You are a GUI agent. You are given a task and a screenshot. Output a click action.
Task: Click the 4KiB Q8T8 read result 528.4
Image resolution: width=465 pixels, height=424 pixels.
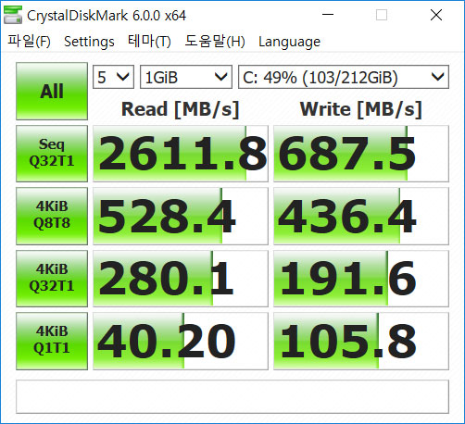[181, 216]
